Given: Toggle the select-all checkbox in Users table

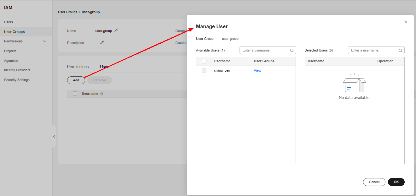Looking at the screenshot, I should coord(75,94).
